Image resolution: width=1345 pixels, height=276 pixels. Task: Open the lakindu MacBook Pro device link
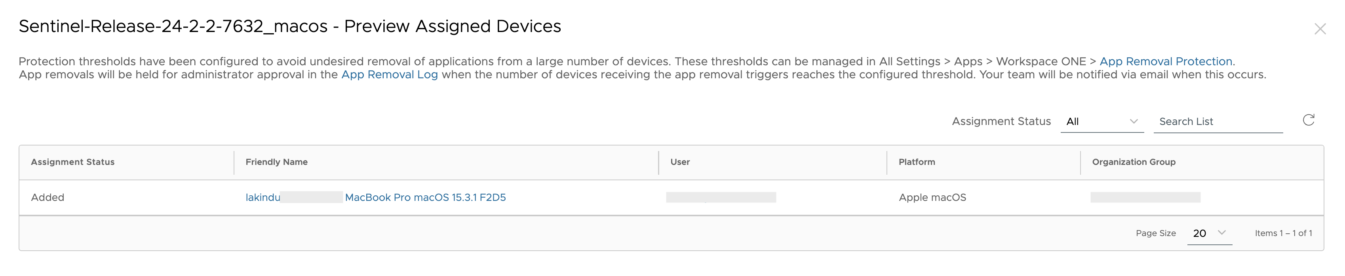click(x=375, y=197)
